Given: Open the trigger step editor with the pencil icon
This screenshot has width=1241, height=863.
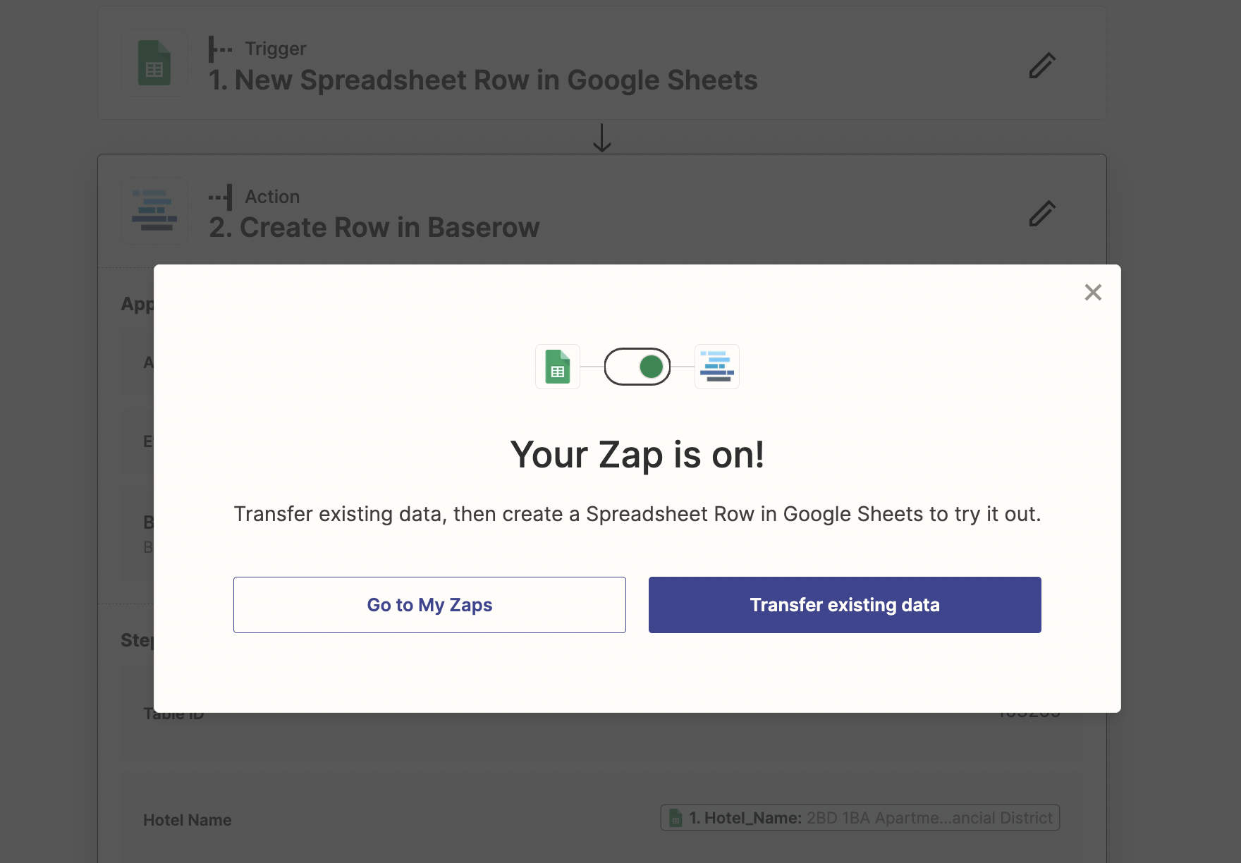Looking at the screenshot, I should [x=1041, y=66].
